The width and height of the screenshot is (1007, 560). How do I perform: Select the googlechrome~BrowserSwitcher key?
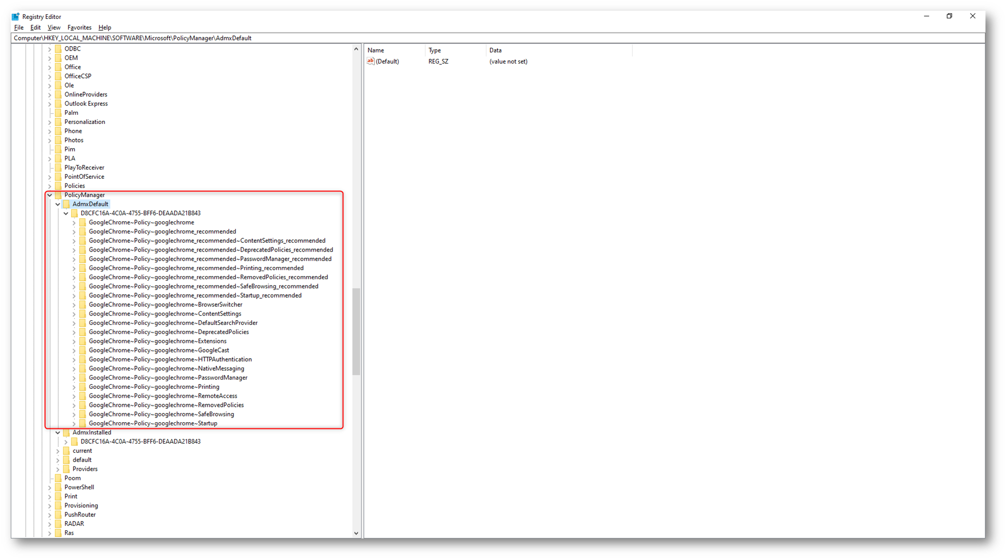tap(166, 305)
